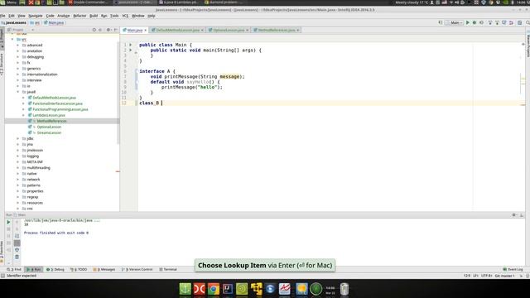Switch to Double Commander window in taskbar

pyautogui.click(x=88, y=2)
